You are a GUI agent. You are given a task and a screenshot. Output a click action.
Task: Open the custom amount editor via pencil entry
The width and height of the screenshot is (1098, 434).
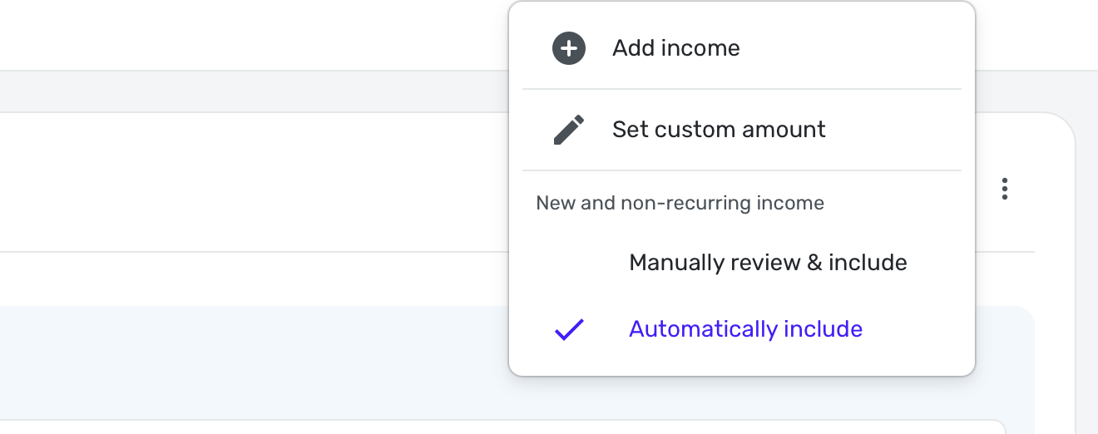click(x=719, y=130)
